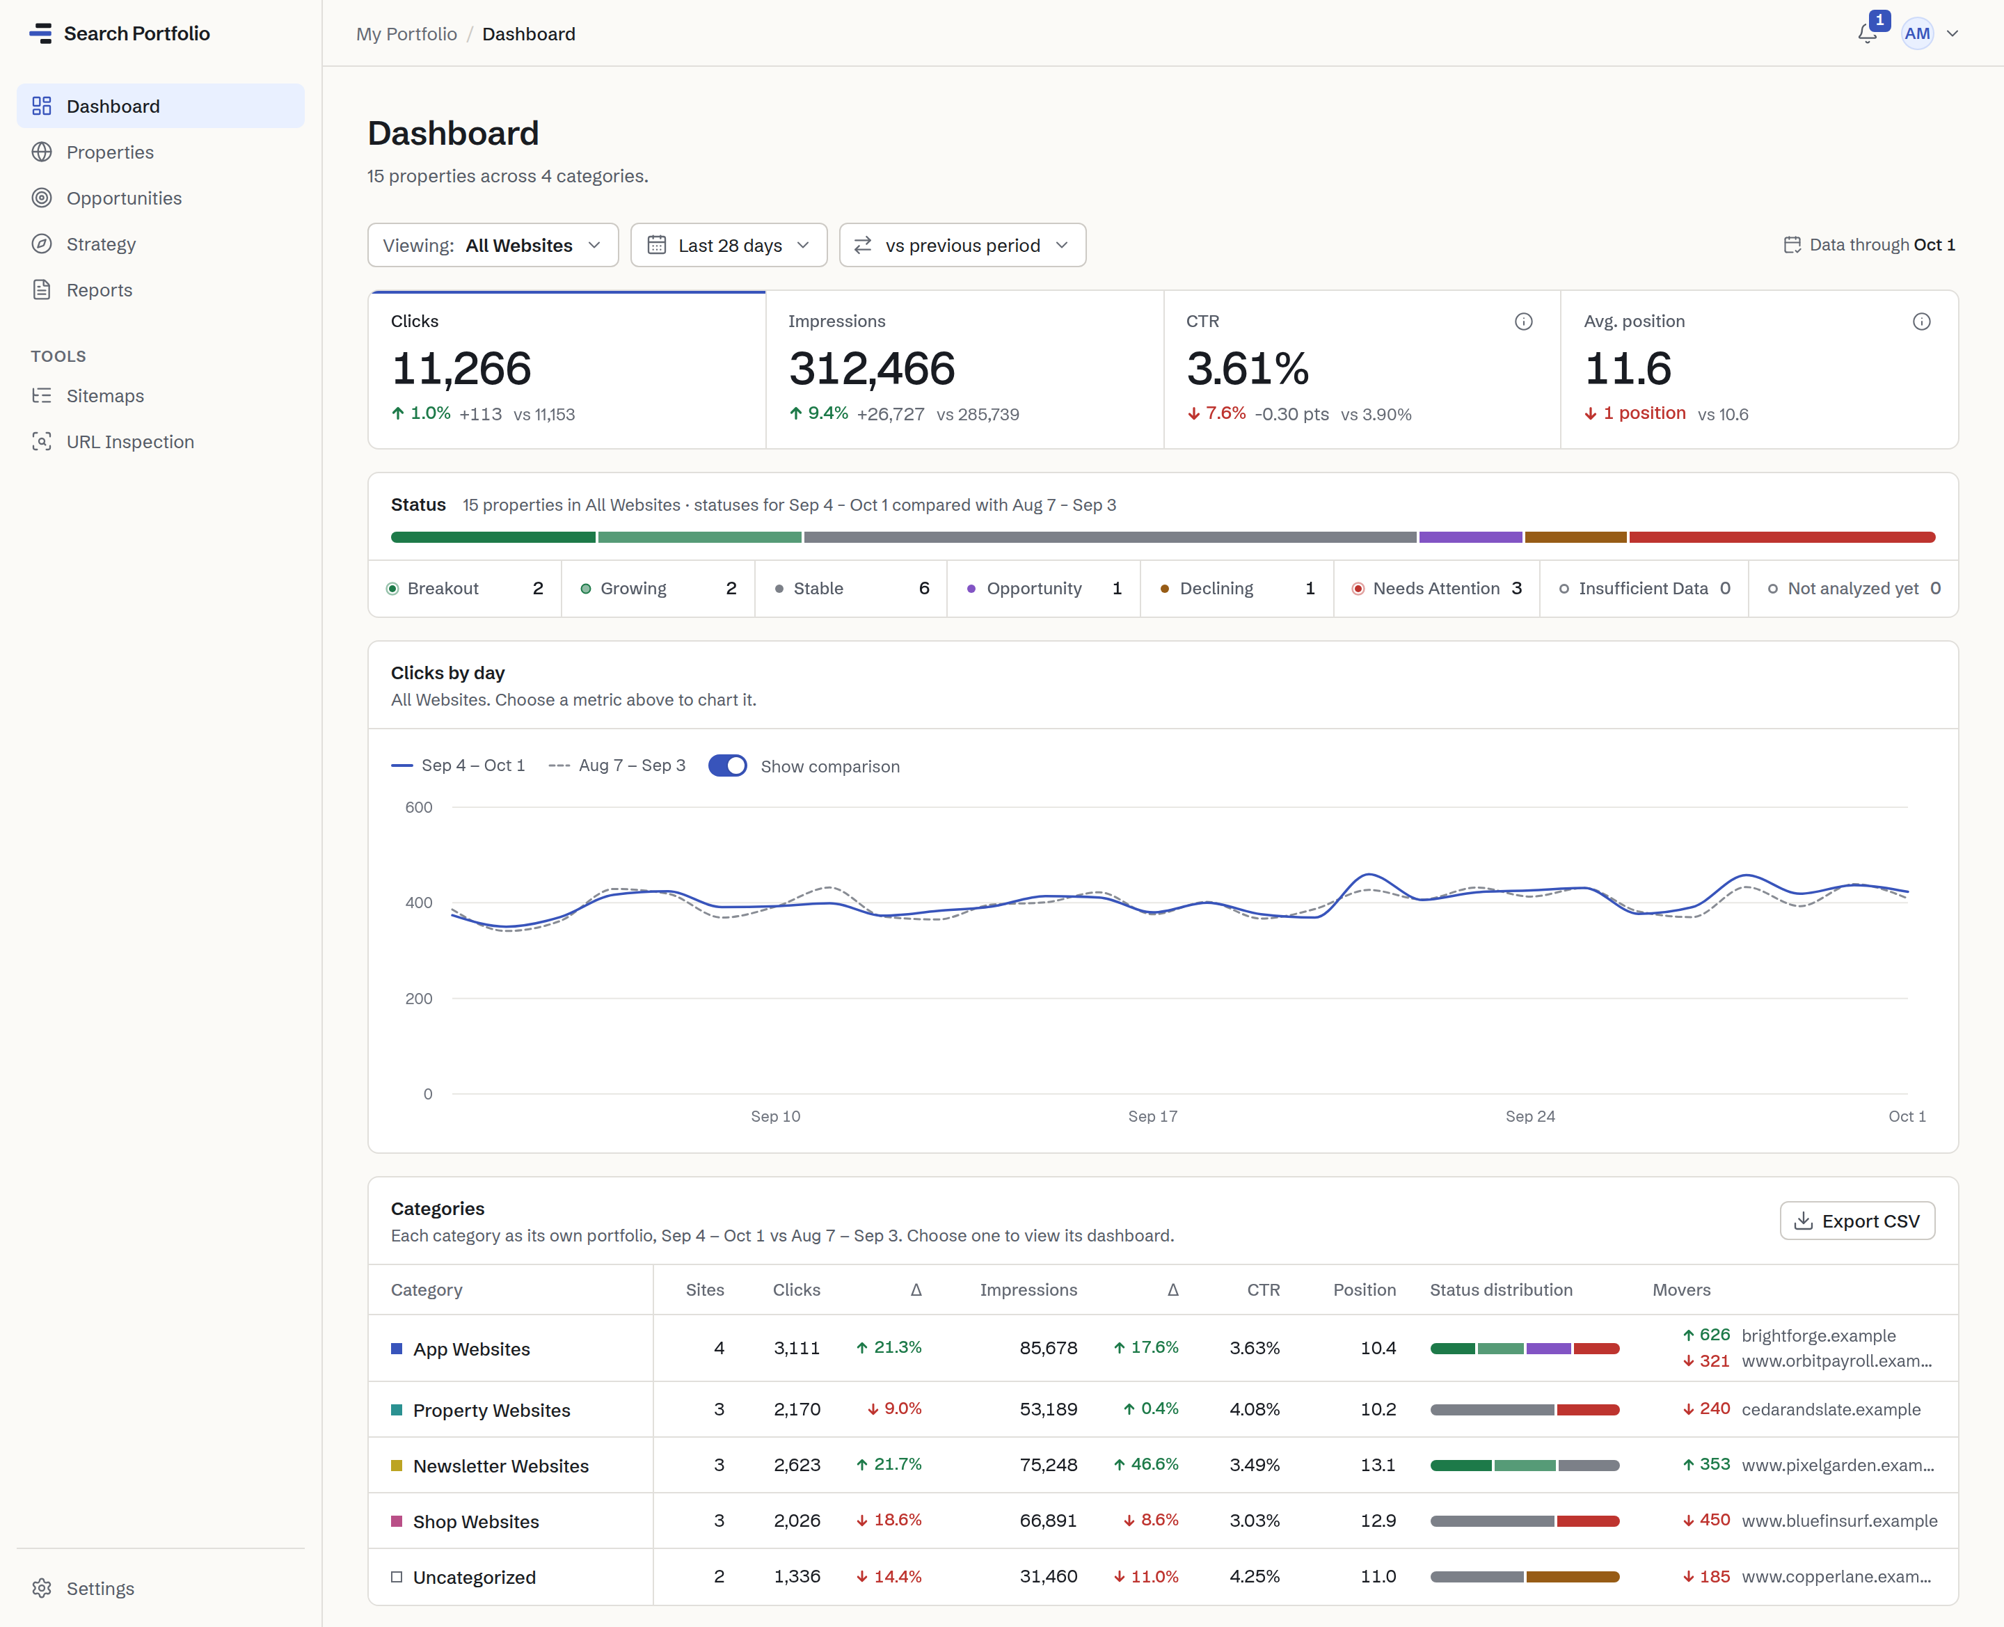The image size is (2004, 1627).
Task: Click the gray Stable segment of status bar
Action: pos(1111,537)
